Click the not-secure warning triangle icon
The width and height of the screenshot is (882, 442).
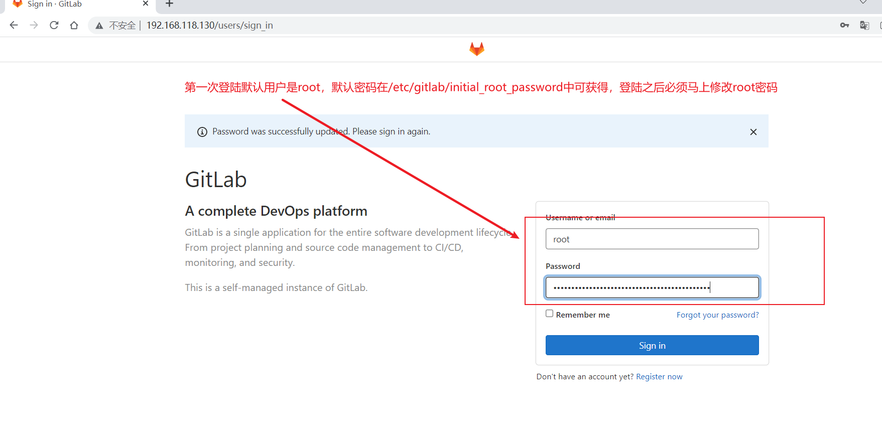click(x=99, y=26)
